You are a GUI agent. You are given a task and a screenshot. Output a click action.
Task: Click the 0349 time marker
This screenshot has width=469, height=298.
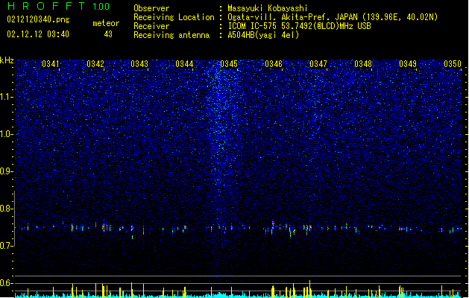click(408, 64)
